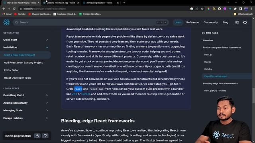Image resolution: width=255 pixels, height=143 pixels.
Task: Open Channel dashboard bookmark
Action: click(39, 14)
